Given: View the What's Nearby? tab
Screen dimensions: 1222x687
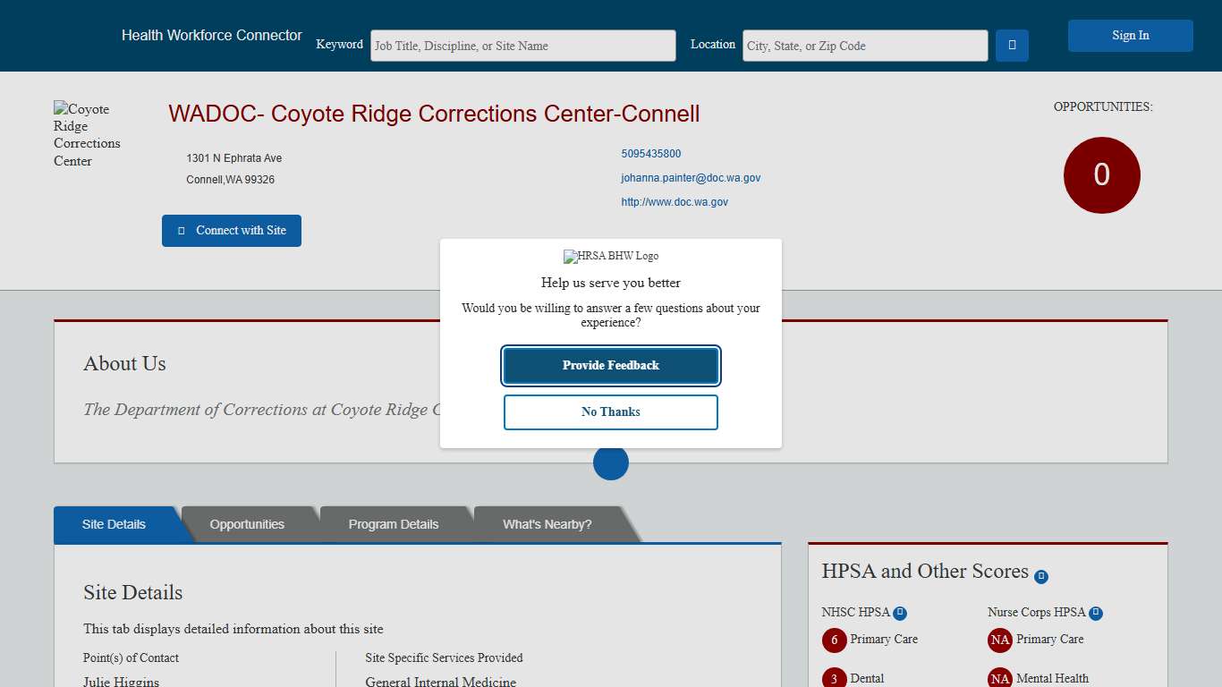Looking at the screenshot, I should pyautogui.click(x=546, y=524).
